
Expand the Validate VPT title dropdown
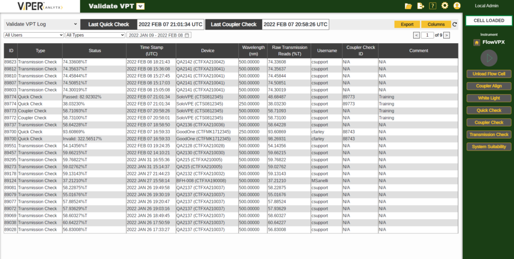(141, 7)
